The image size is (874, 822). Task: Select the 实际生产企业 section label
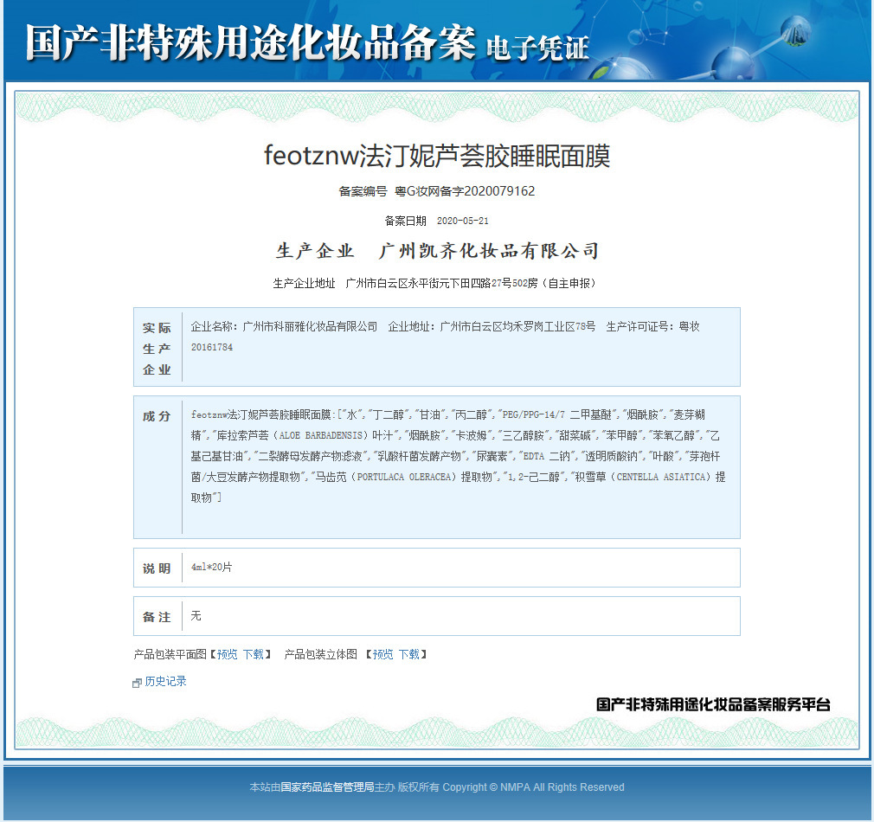[x=157, y=349]
